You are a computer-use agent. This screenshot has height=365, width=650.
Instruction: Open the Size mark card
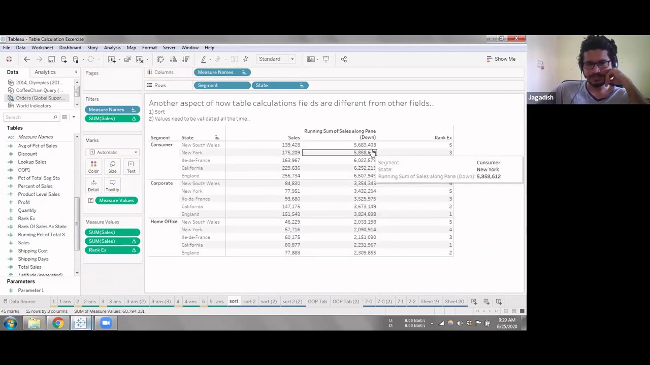pos(112,167)
